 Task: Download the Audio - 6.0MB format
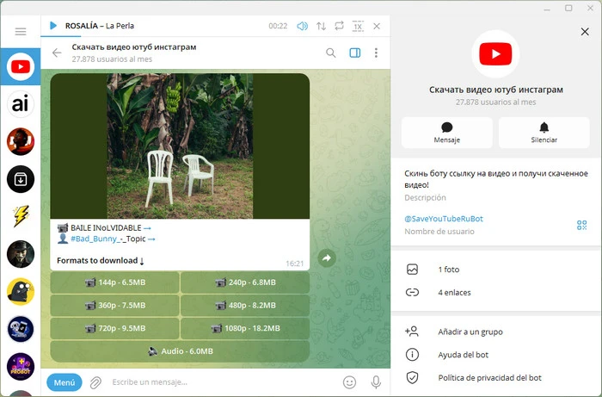180,351
